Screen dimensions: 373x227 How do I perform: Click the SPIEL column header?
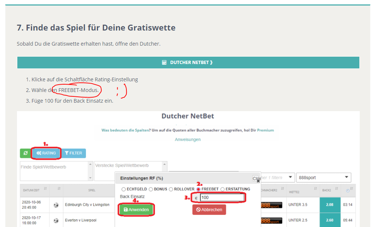pos(92,190)
